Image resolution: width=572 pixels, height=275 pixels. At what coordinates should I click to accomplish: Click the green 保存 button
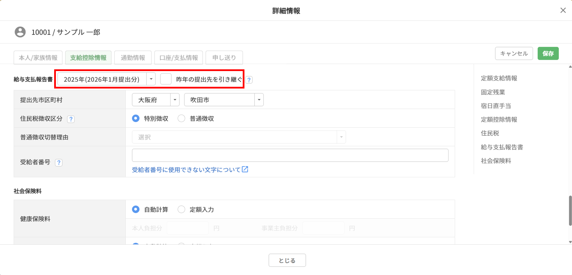tap(548, 53)
